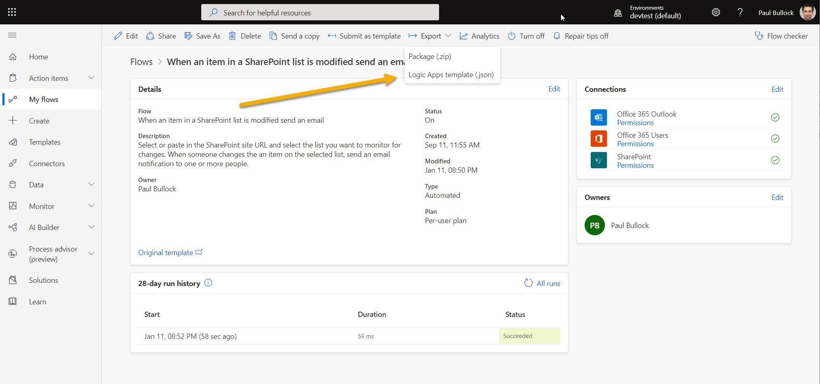
Task: Open the help question mark icon
Action: [x=740, y=12]
